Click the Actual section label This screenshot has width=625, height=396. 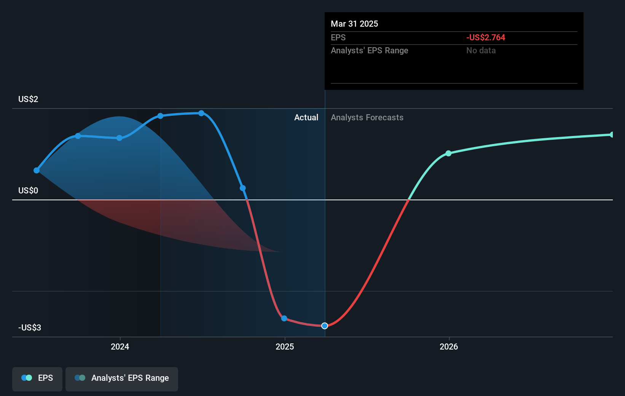(306, 117)
